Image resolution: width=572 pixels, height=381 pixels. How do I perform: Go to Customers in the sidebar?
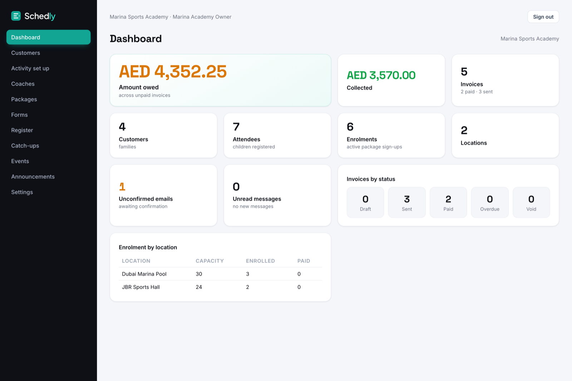(48, 53)
